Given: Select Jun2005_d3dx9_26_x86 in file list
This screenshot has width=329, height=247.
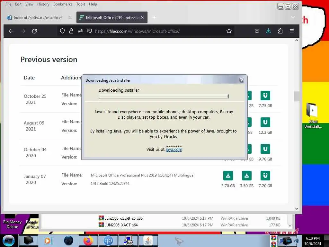Looking at the screenshot, I should [x=124, y=218].
